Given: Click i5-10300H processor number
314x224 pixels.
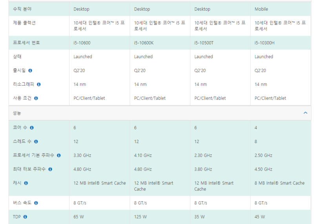Looking at the screenshot, I should [x=265, y=43].
